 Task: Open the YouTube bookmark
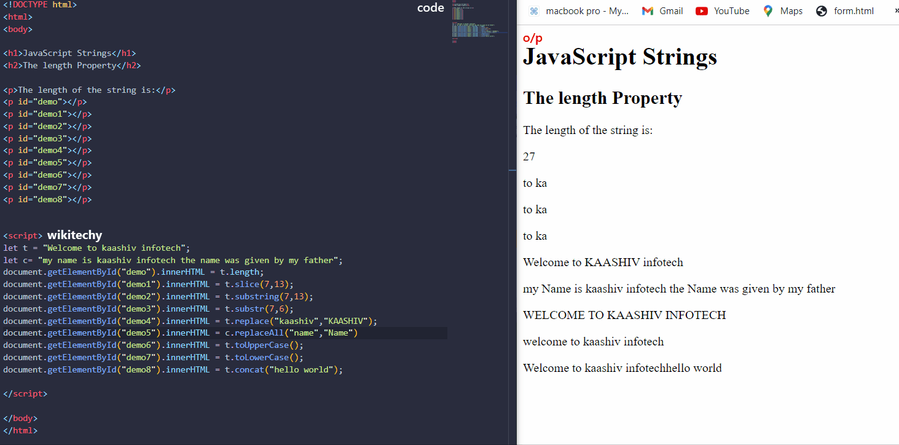[x=722, y=10]
